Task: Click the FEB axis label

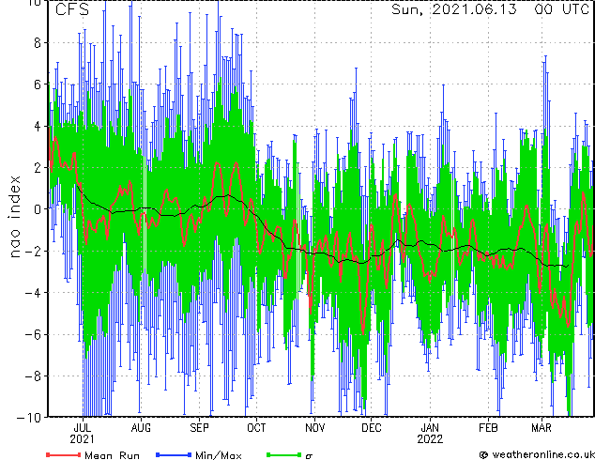Action: [488, 428]
